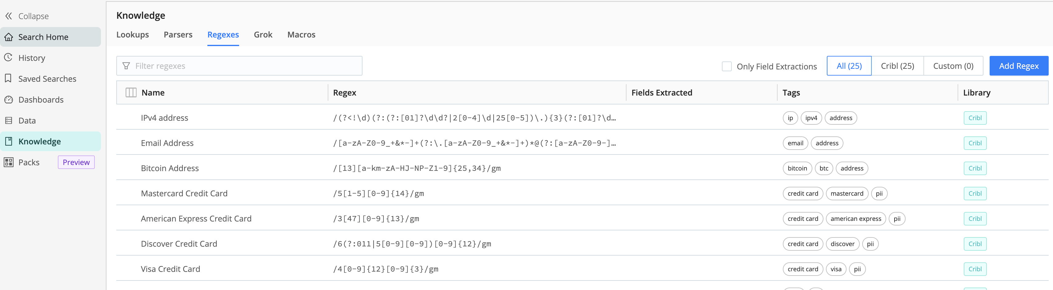Click the Add Regex button

coord(1019,66)
